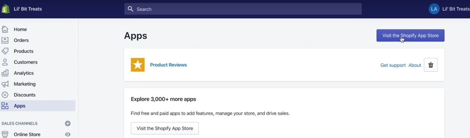The width and height of the screenshot is (470, 138).
Task: Click the Discounts percent badge icon
Action: point(5,95)
